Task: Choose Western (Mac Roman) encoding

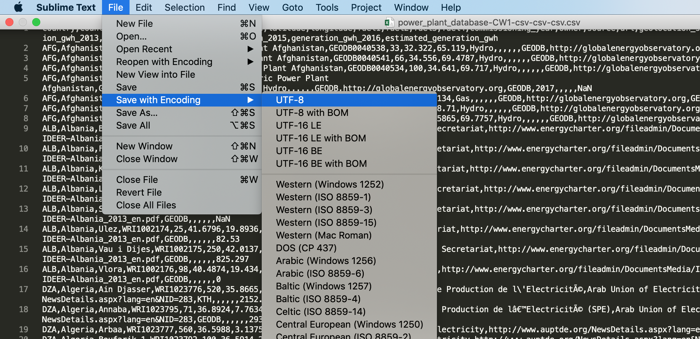Action: coord(323,235)
